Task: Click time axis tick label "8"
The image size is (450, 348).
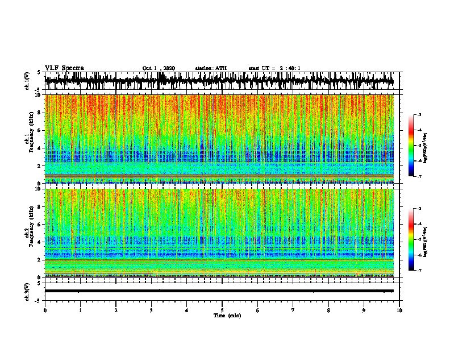Action: 328,310
